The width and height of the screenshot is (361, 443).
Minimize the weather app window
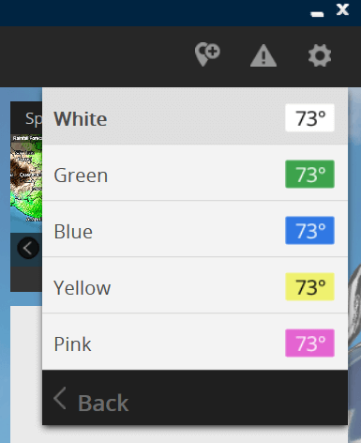click(x=317, y=14)
